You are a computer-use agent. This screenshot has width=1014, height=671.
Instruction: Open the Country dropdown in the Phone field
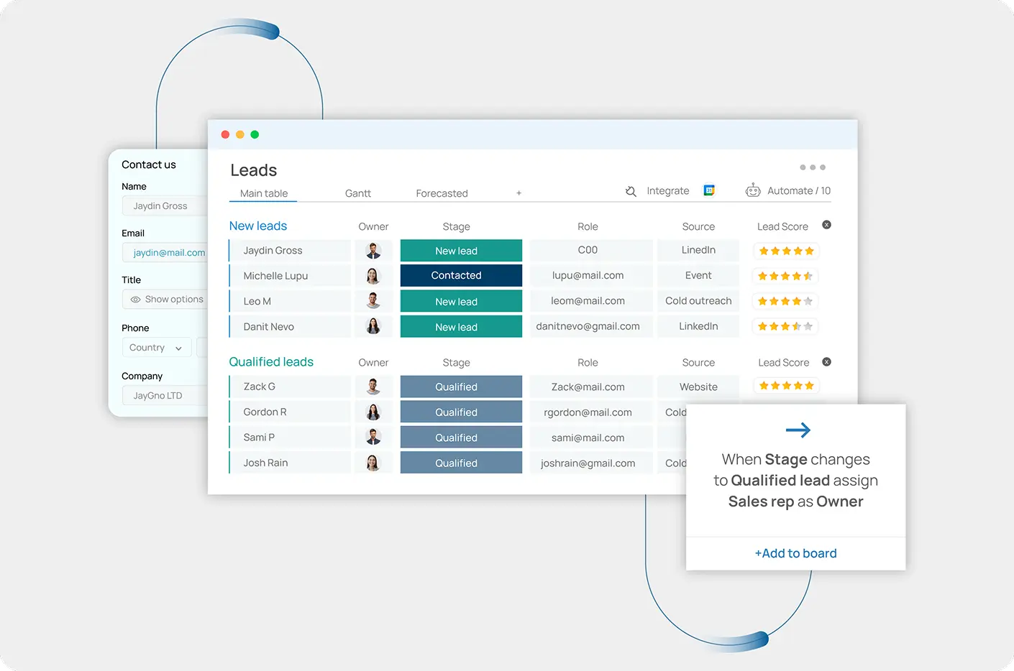click(156, 347)
